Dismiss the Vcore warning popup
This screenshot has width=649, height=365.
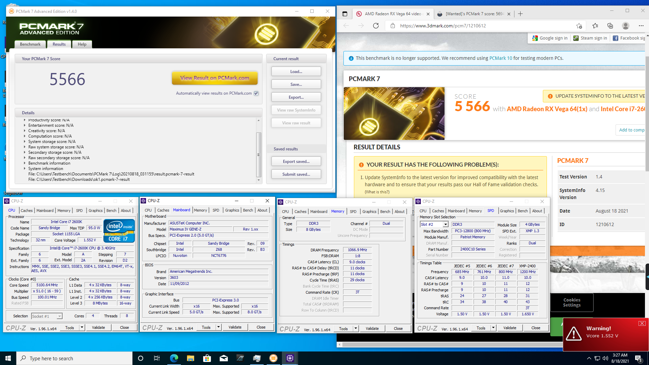pos(642,323)
